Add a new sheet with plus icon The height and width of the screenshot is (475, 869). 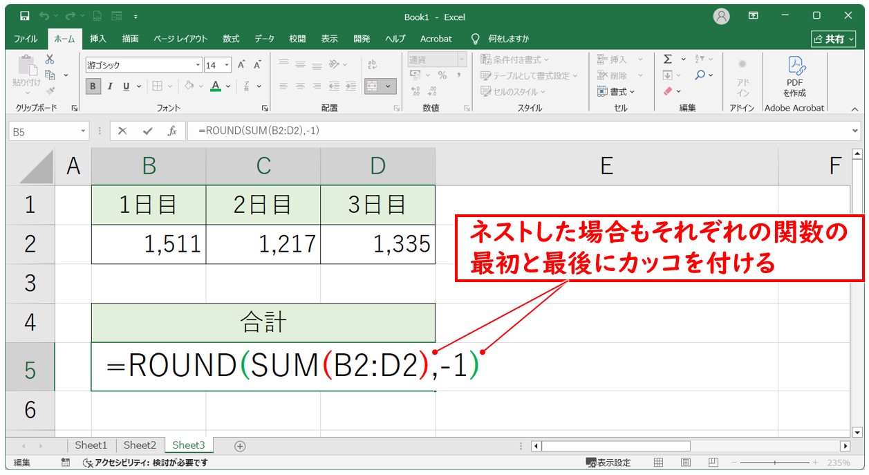(x=240, y=446)
